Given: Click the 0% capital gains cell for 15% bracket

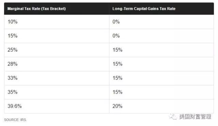Looking at the screenshot, I should tap(161, 36).
